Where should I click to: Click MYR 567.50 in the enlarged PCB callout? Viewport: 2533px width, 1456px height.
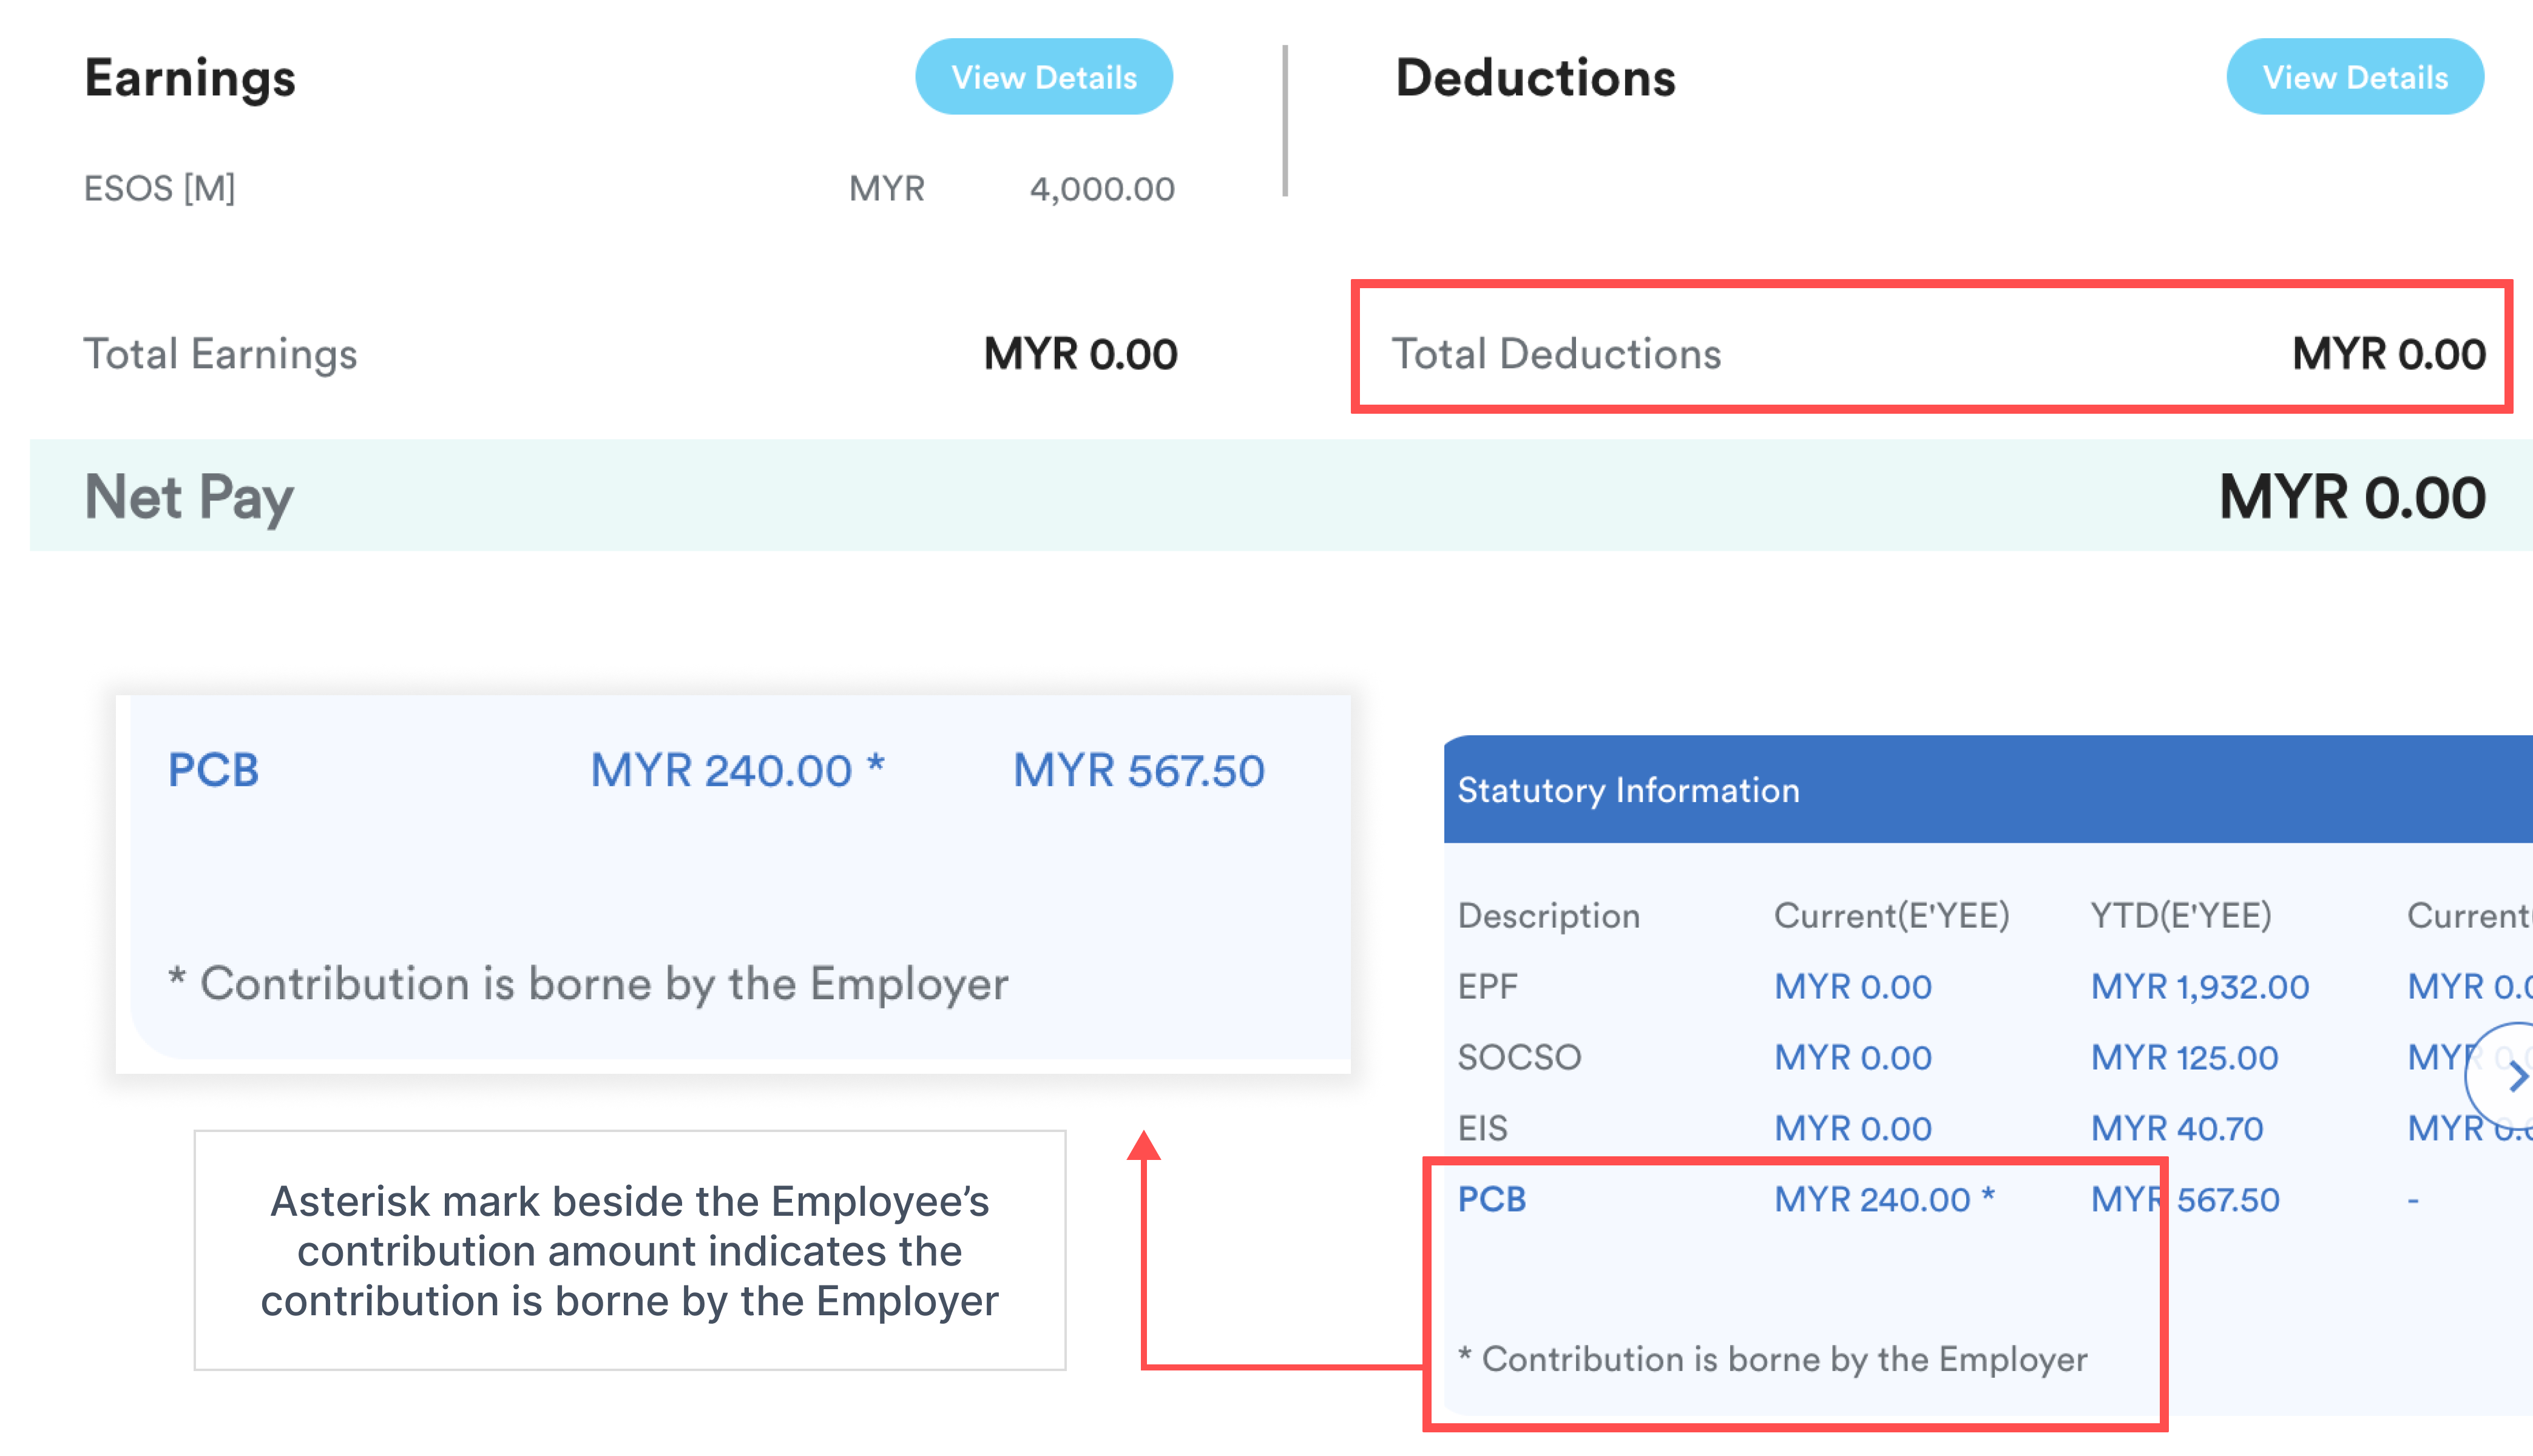pyautogui.click(x=1138, y=770)
